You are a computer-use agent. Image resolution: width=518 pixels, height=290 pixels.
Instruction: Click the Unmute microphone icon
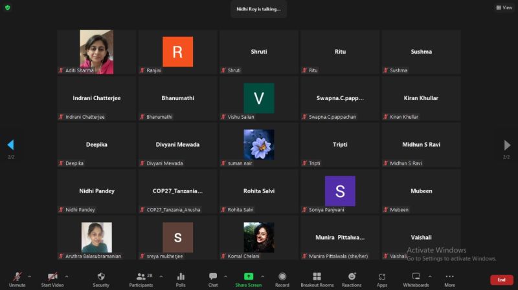[x=17, y=276]
